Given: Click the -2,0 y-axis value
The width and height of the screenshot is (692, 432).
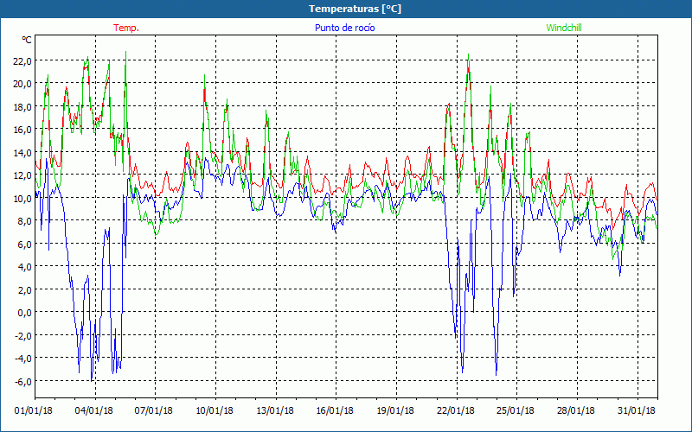Looking at the screenshot, I should [23, 336].
